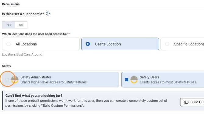Set super admin to YES

[x=9, y=25]
